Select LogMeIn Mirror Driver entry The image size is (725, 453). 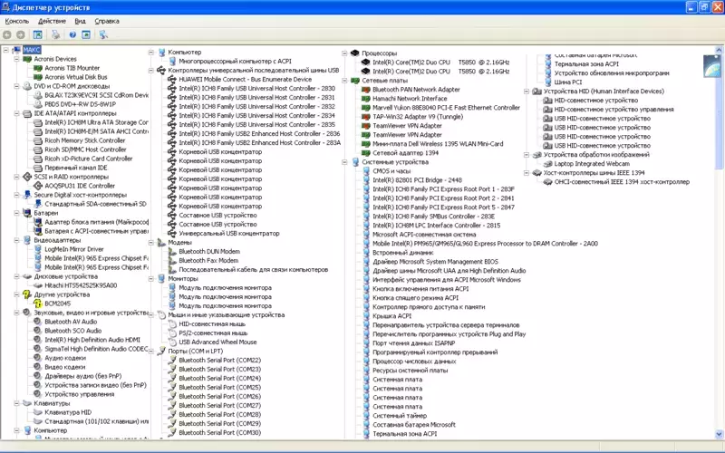pyautogui.click(x=74, y=249)
